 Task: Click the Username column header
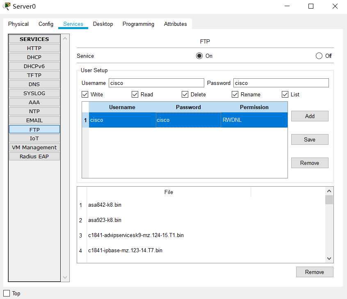coord(122,107)
